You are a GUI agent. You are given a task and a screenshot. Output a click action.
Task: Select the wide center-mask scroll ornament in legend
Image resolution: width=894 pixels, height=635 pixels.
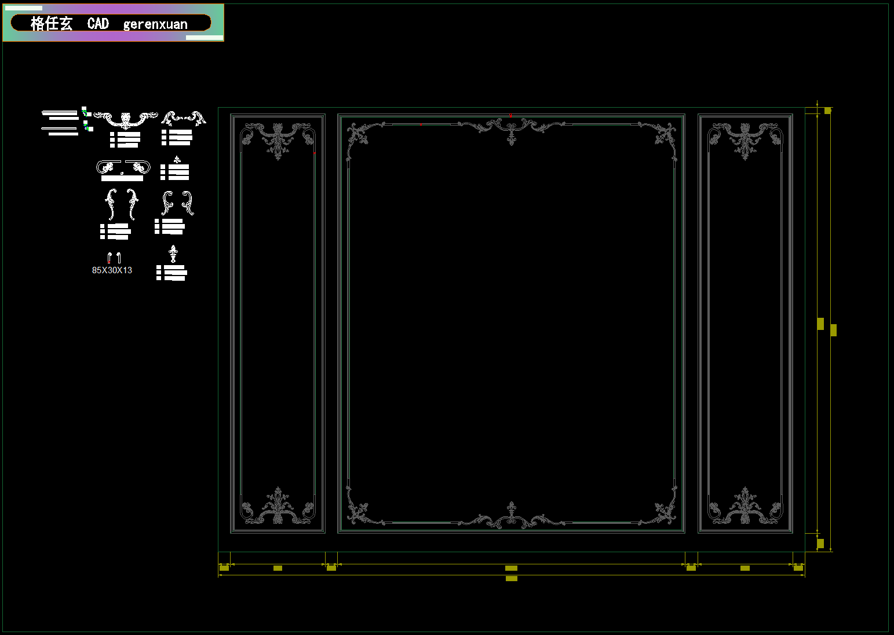pos(126,119)
